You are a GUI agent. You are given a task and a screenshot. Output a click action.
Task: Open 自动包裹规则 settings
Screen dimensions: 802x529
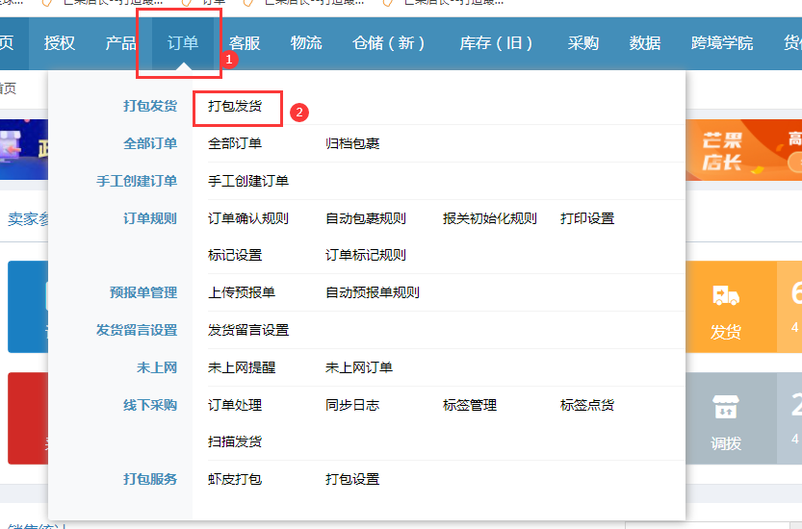click(x=366, y=218)
